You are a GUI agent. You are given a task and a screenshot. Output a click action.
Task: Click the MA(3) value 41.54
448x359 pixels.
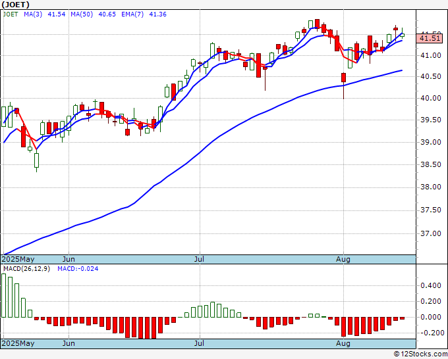(57, 14)
